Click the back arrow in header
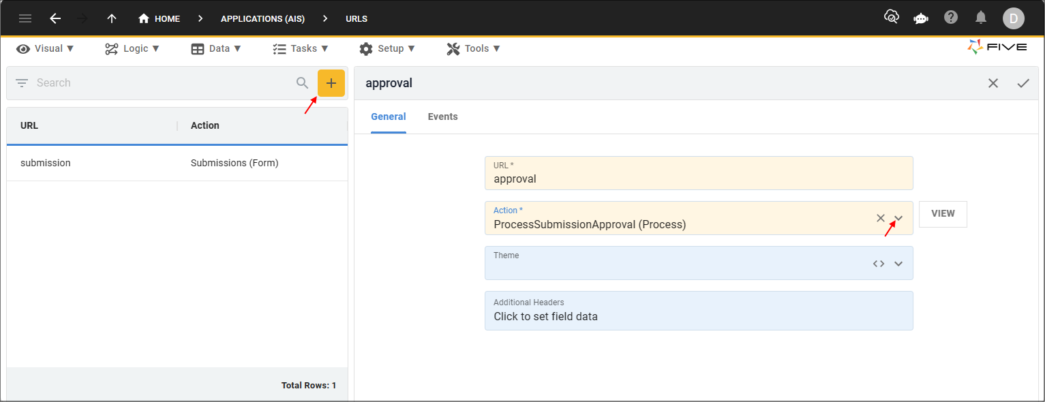The height and width of the screenshot is (402, 1045). pyautogui.click(x=55, y=18)
